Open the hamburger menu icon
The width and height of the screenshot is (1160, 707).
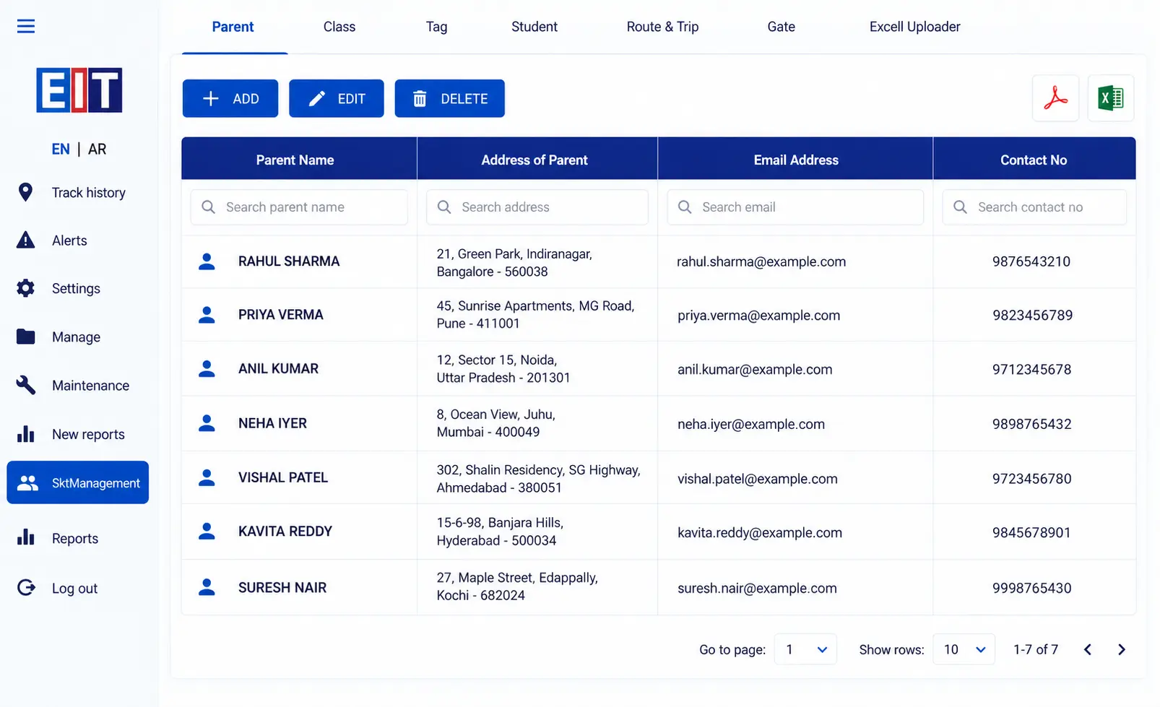click(x=26, y=27)
